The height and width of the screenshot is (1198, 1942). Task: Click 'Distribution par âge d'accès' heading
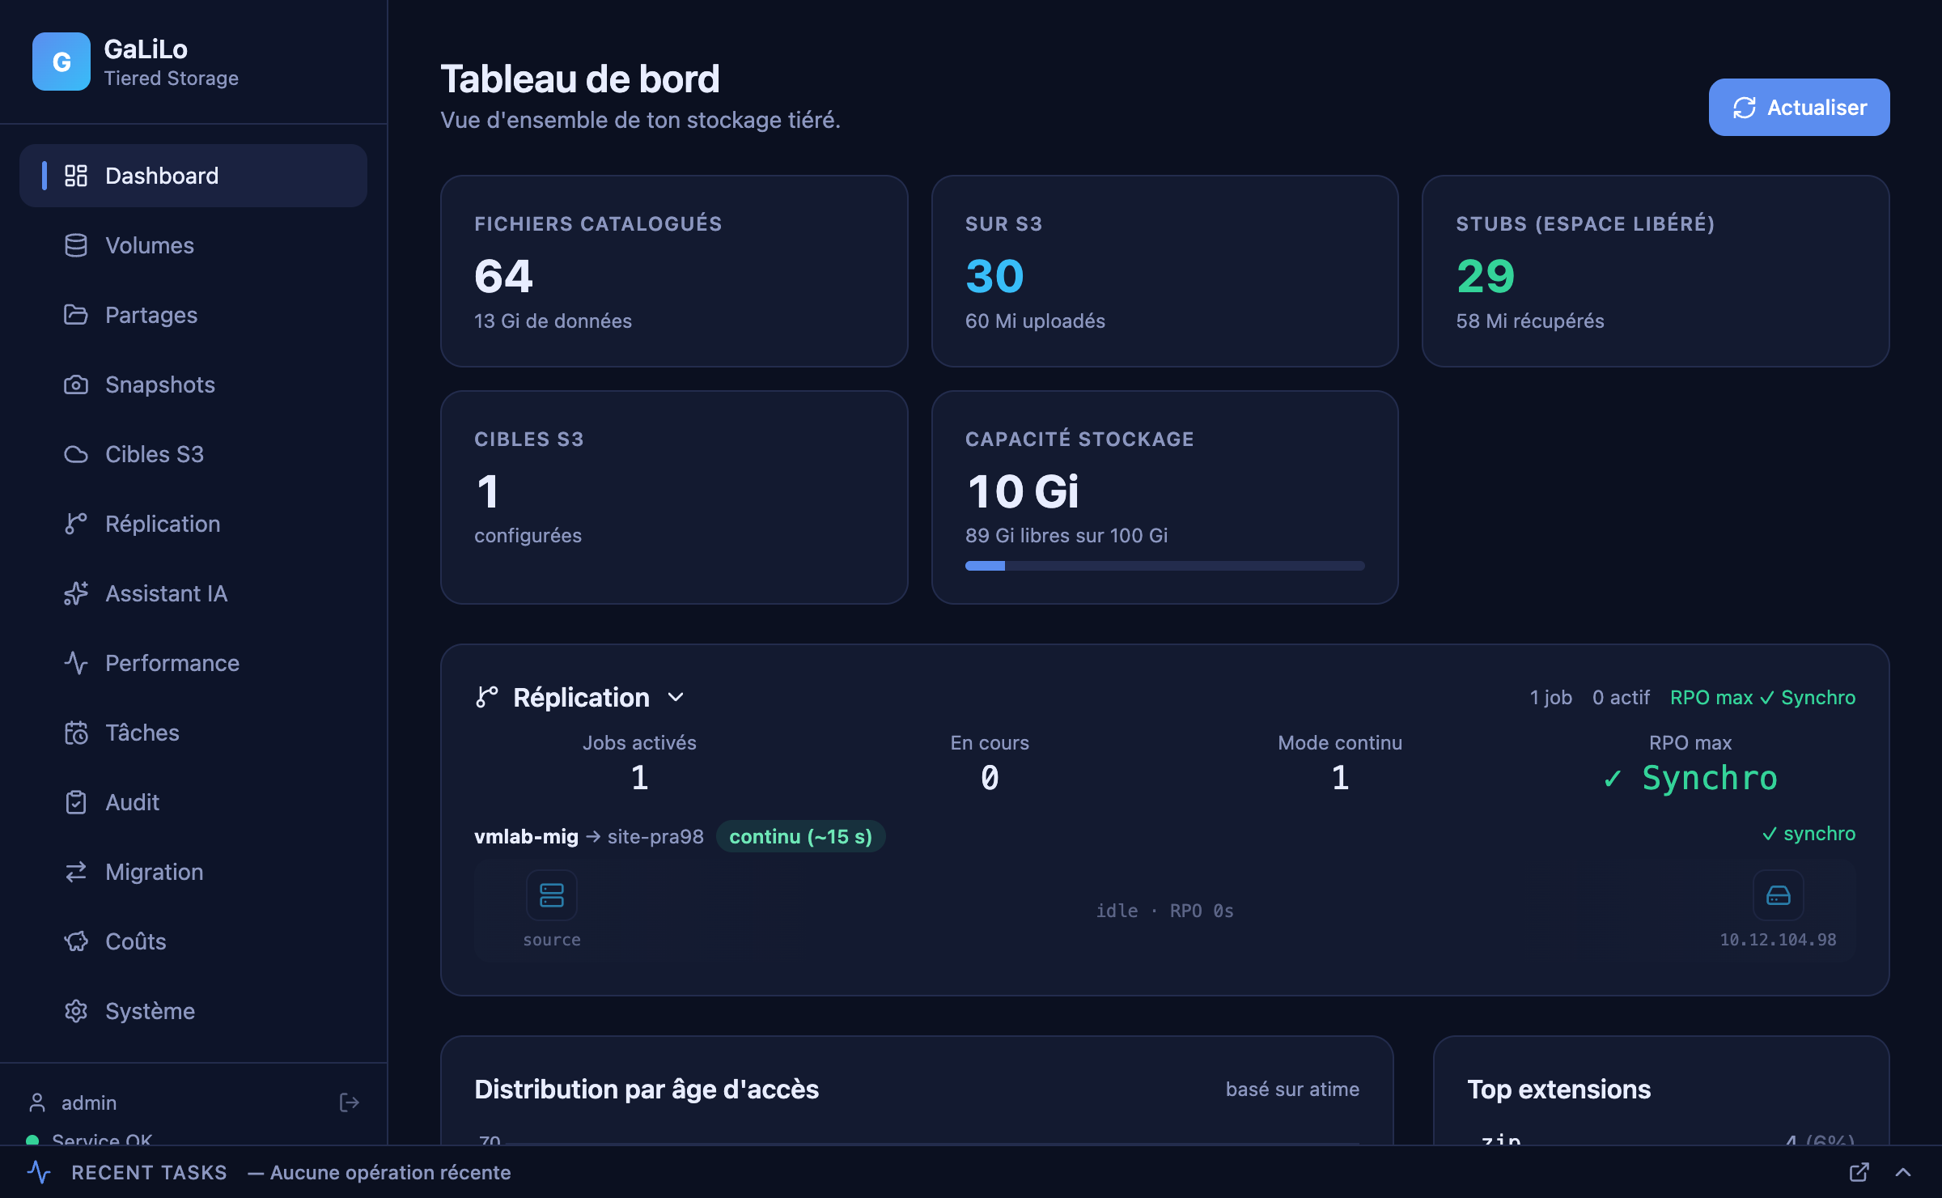[x=647, y=1089]
